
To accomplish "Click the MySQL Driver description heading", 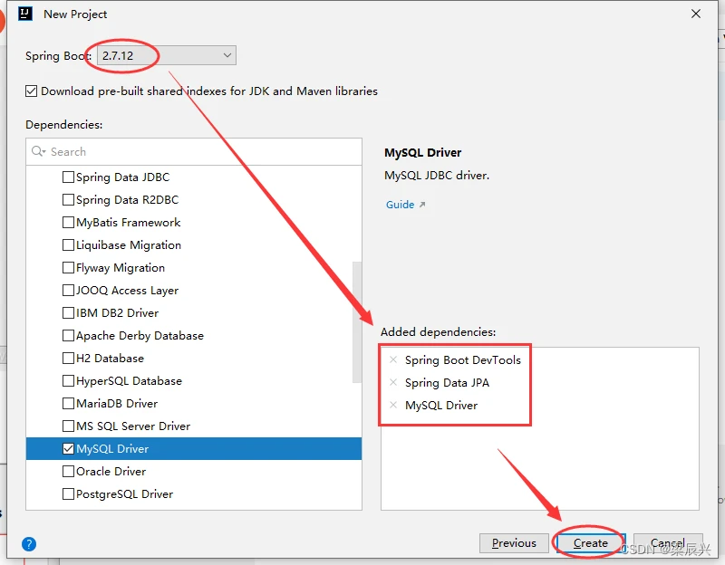I will coord(422,152).
